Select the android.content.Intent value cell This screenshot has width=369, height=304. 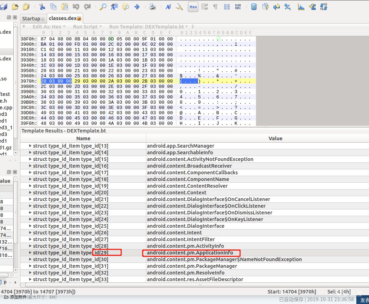(x=257, y=233)
